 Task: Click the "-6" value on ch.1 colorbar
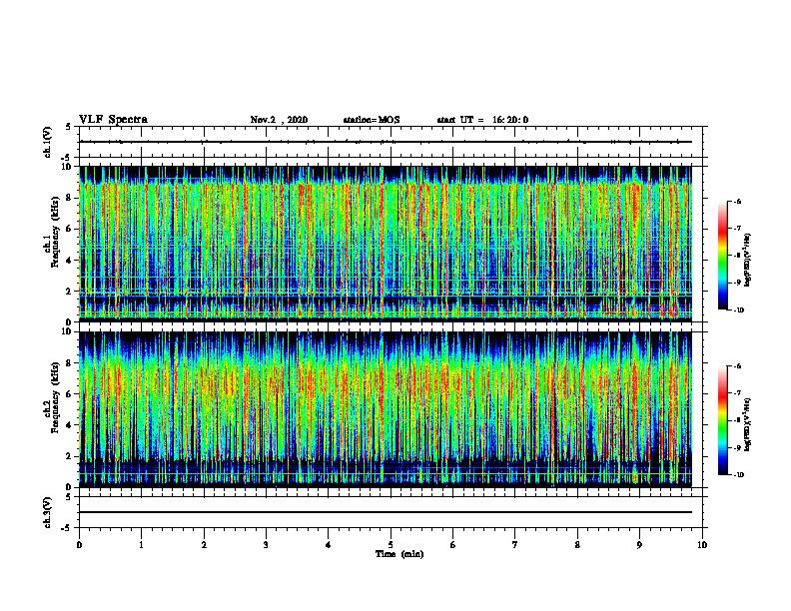pyautogui.click(x=737, y=201)
